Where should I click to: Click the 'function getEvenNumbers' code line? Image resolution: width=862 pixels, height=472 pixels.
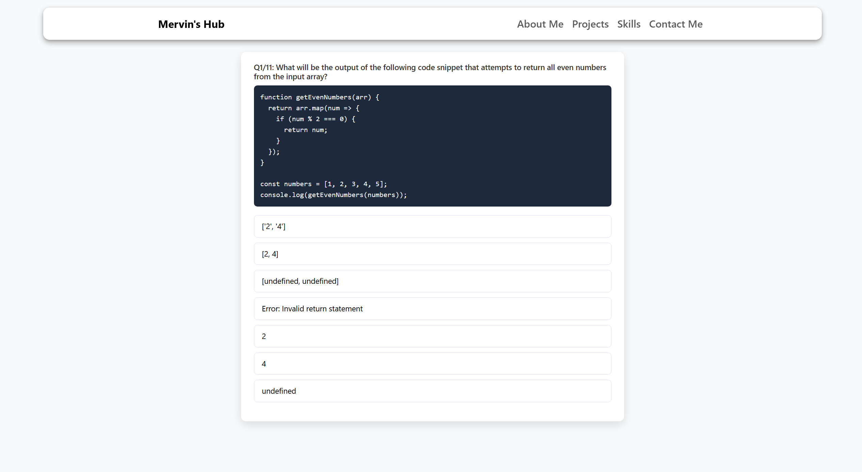click(x=319, y=97)
